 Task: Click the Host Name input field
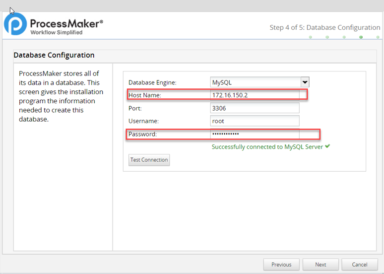[255, 95]
